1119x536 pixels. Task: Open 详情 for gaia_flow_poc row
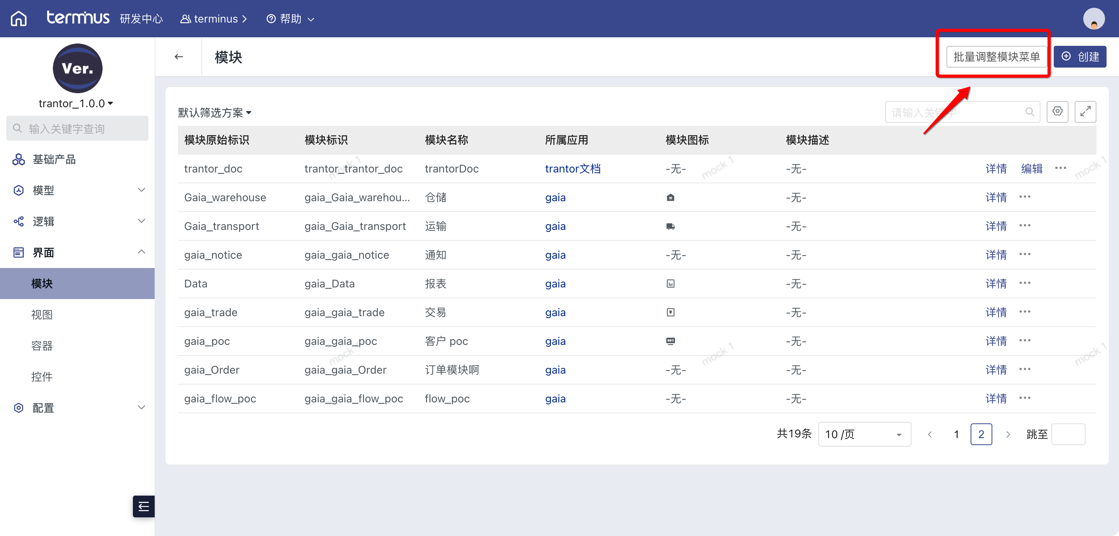point(995,398)
